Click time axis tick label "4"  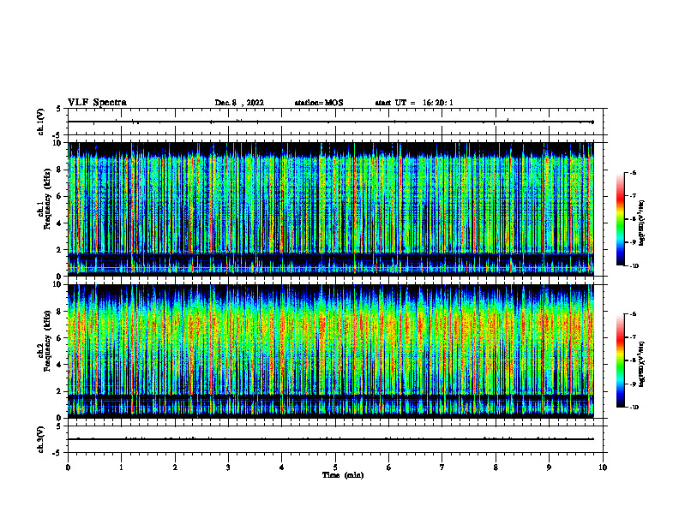[x=282, y=467]
